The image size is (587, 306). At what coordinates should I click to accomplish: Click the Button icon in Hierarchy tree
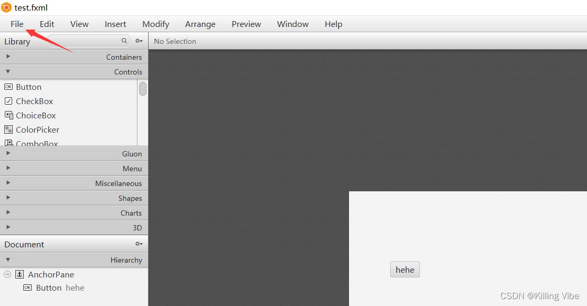pos(27,288)
